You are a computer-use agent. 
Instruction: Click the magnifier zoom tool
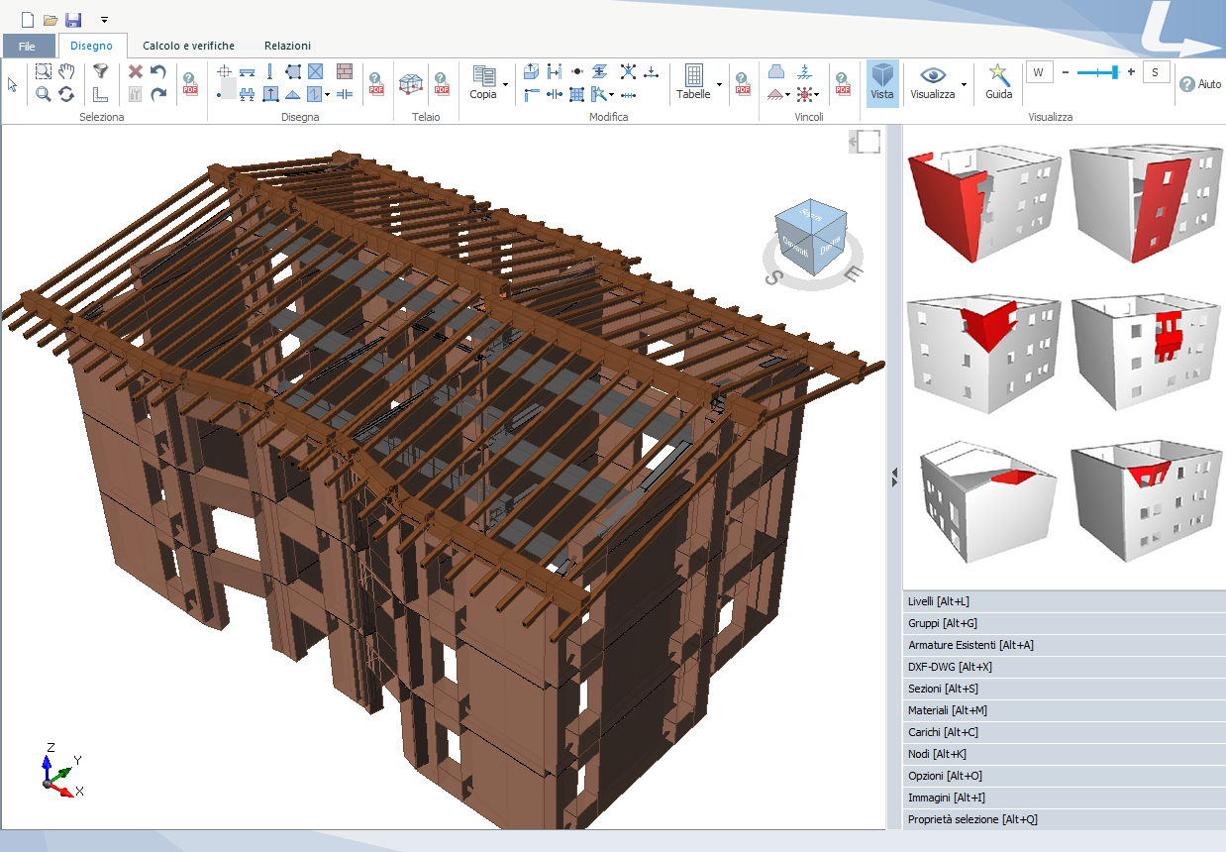point(44,94)
